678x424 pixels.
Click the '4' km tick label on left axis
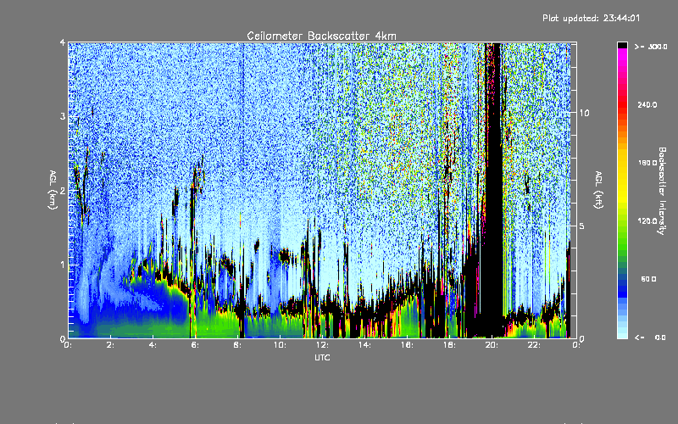point(63,42)
